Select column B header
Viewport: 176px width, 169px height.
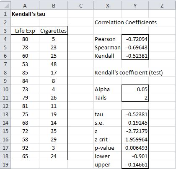(54, 5)
